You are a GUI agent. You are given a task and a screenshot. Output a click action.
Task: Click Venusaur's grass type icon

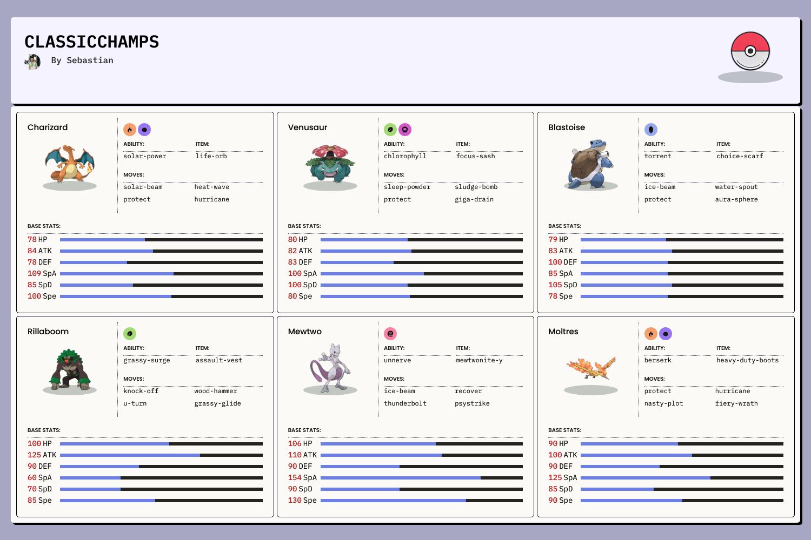click(x=390, y=130)
